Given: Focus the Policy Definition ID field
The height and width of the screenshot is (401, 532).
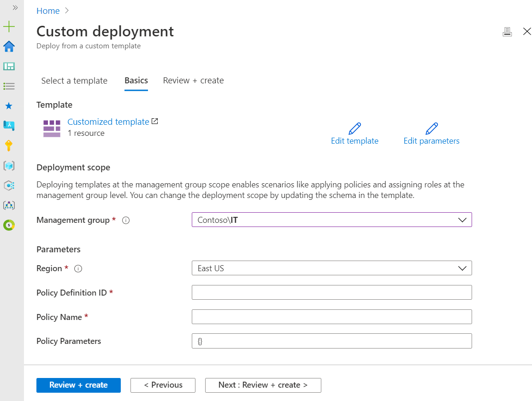Looking at the screenshot, I should tap(331, 292).
